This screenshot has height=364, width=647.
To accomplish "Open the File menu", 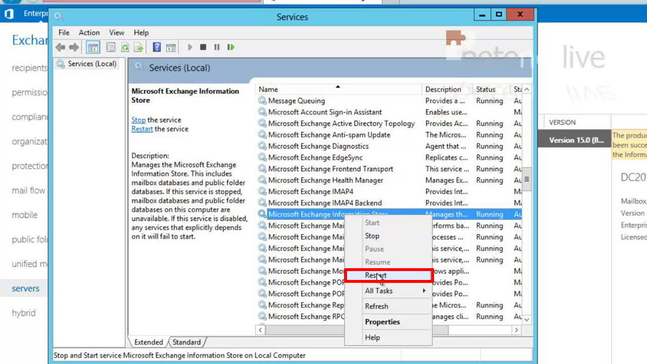I will coord(64,32).
